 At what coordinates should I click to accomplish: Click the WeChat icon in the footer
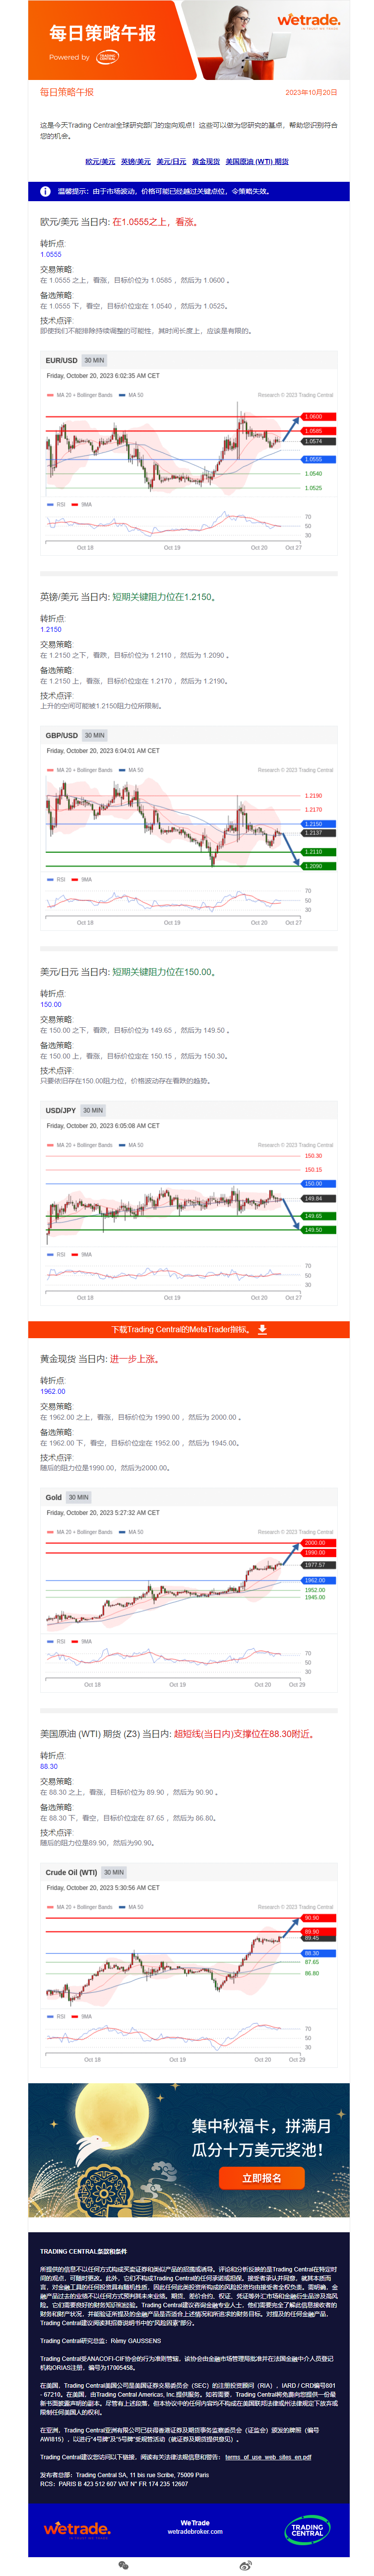(124, 2565)
